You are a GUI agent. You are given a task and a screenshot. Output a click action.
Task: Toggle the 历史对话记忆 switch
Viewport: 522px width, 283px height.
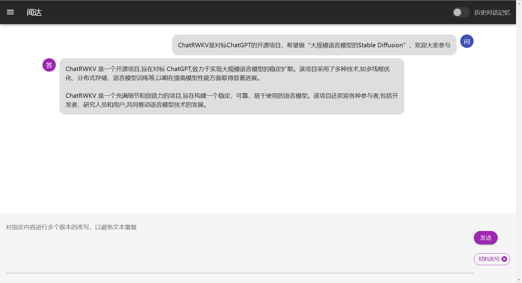461,12
